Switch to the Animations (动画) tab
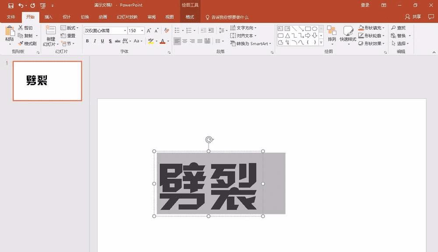The width and height of the screenshot is (438, 252). point(103,17)
